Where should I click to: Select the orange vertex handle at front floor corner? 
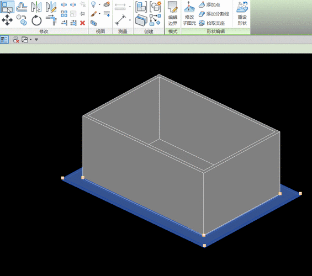(204, 246)
